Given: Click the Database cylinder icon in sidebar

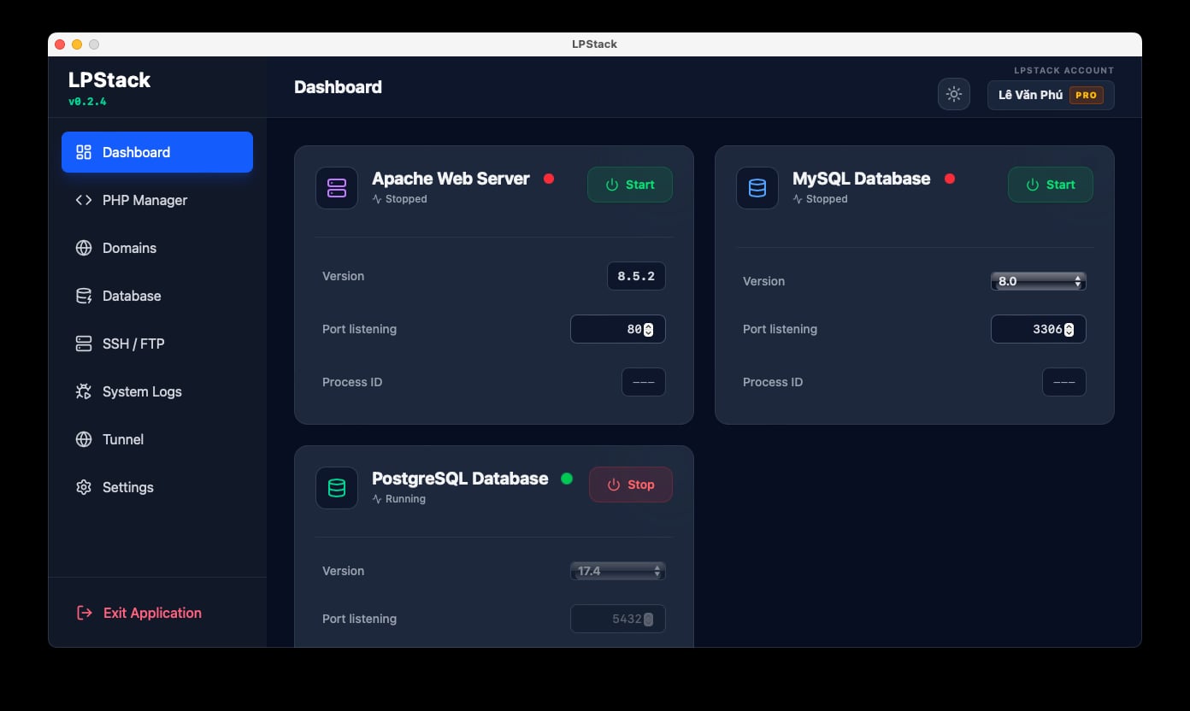Looking at the screenshot, I should click(84, 296).
